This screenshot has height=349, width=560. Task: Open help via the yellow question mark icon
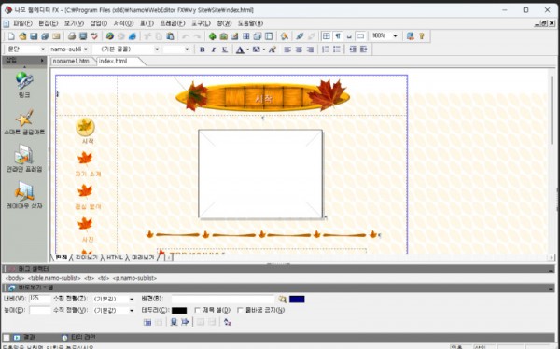click(x=422, y=36)
